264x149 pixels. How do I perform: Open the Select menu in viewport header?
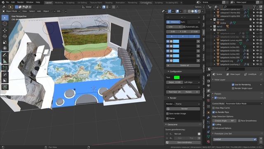coord(32,11)
